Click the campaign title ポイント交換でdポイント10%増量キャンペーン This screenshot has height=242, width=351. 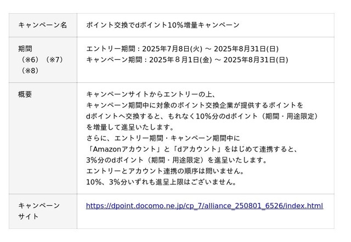coord(163,25)
